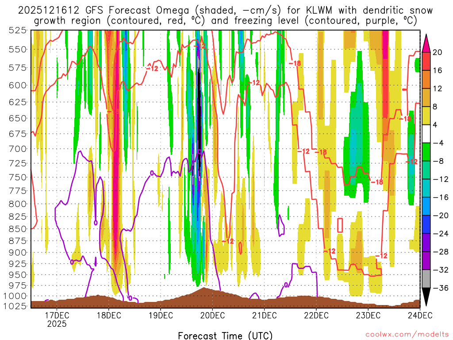Pick the teal-green swatch between -8 and -12

tap(426, 170)
